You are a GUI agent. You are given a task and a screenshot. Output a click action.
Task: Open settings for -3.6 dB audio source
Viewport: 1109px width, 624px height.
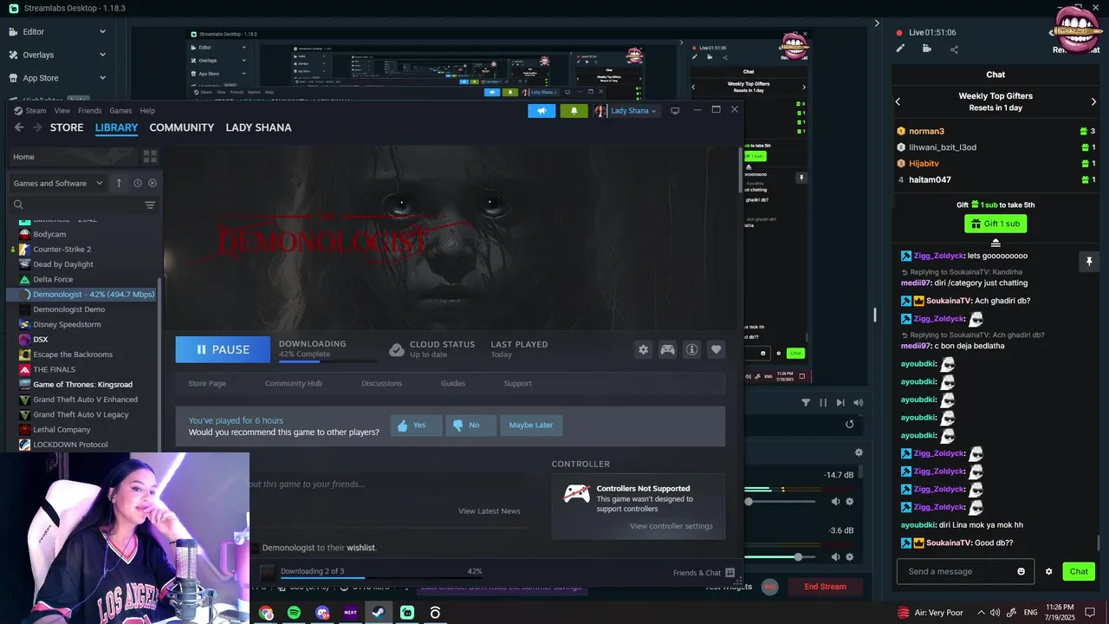849,557
